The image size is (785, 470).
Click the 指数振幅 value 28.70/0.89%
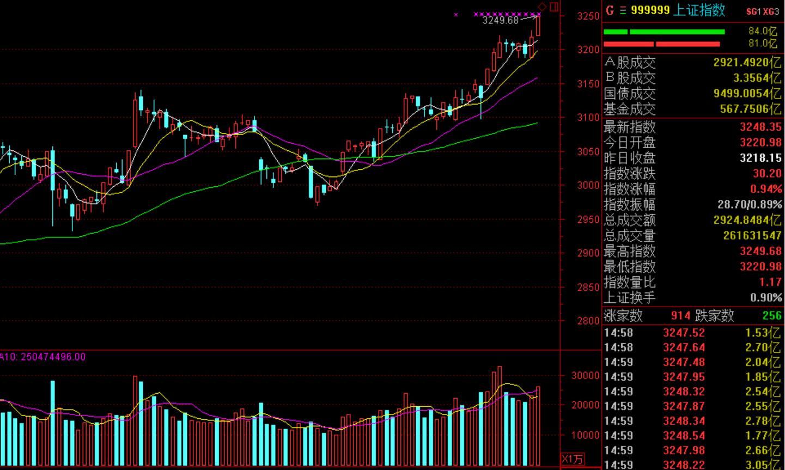750,205
